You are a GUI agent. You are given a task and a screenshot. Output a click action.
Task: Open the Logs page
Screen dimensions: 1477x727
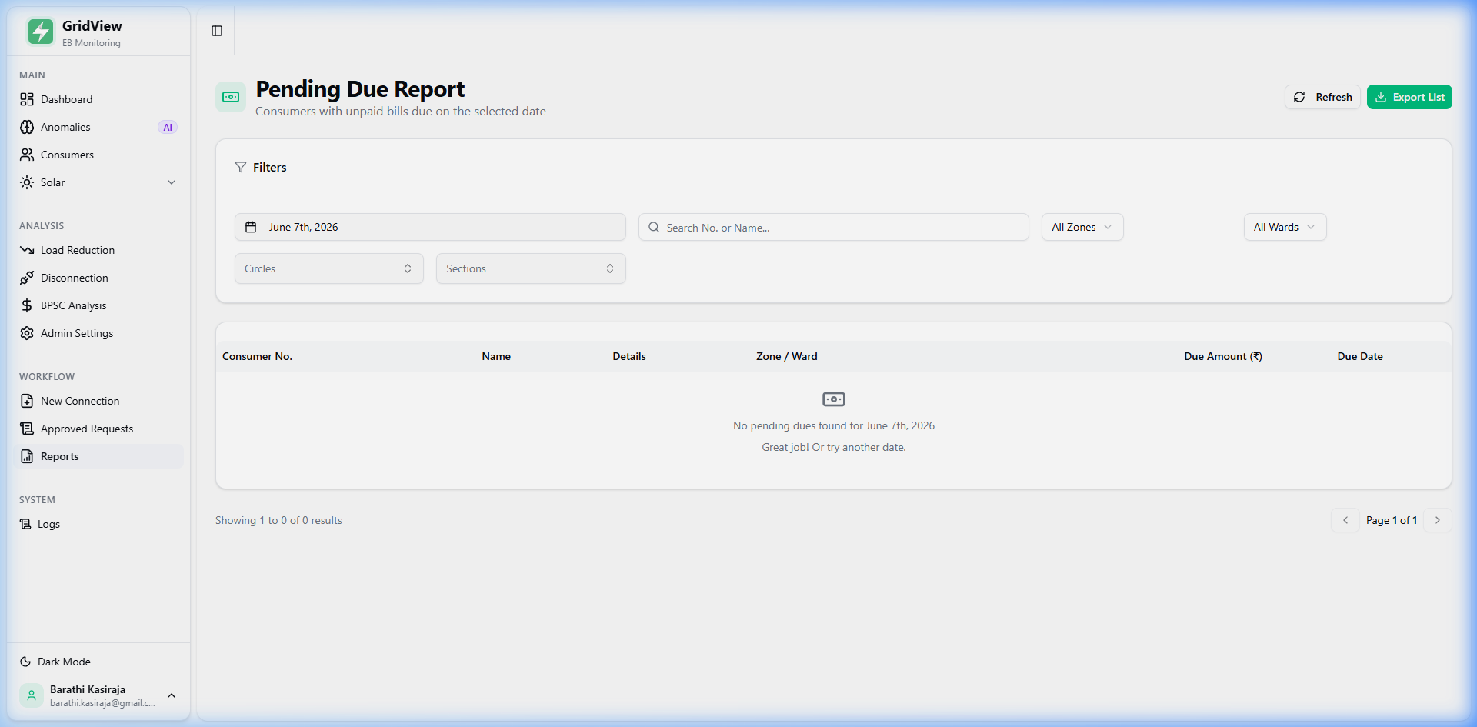pos(98,524)
